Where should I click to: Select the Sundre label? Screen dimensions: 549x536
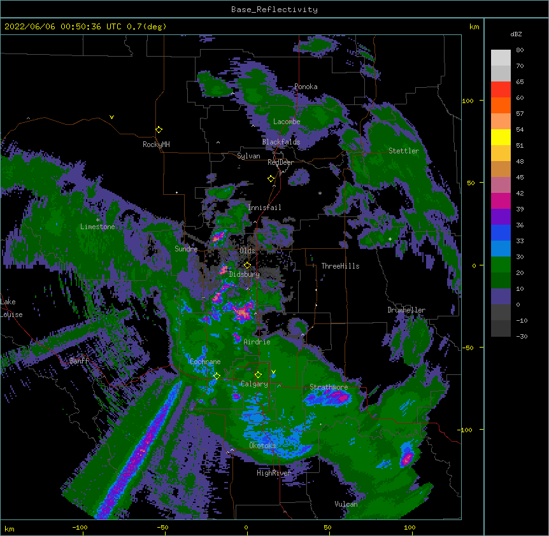pyautogui.click(x=186, y=249)
